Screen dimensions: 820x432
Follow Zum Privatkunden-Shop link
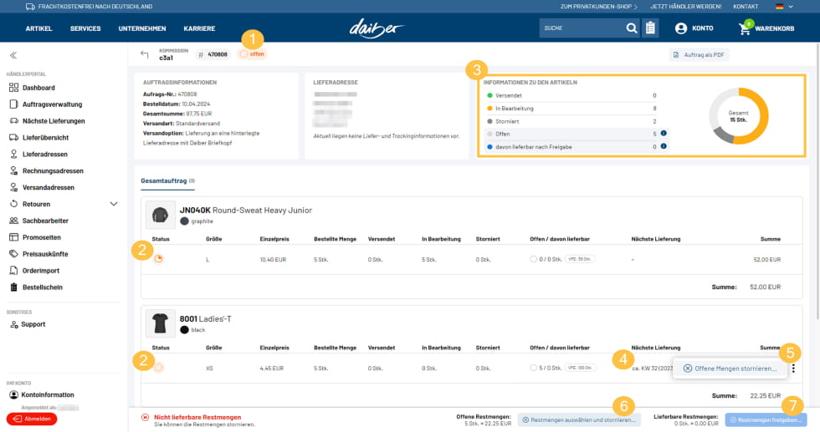coord(599,7)
